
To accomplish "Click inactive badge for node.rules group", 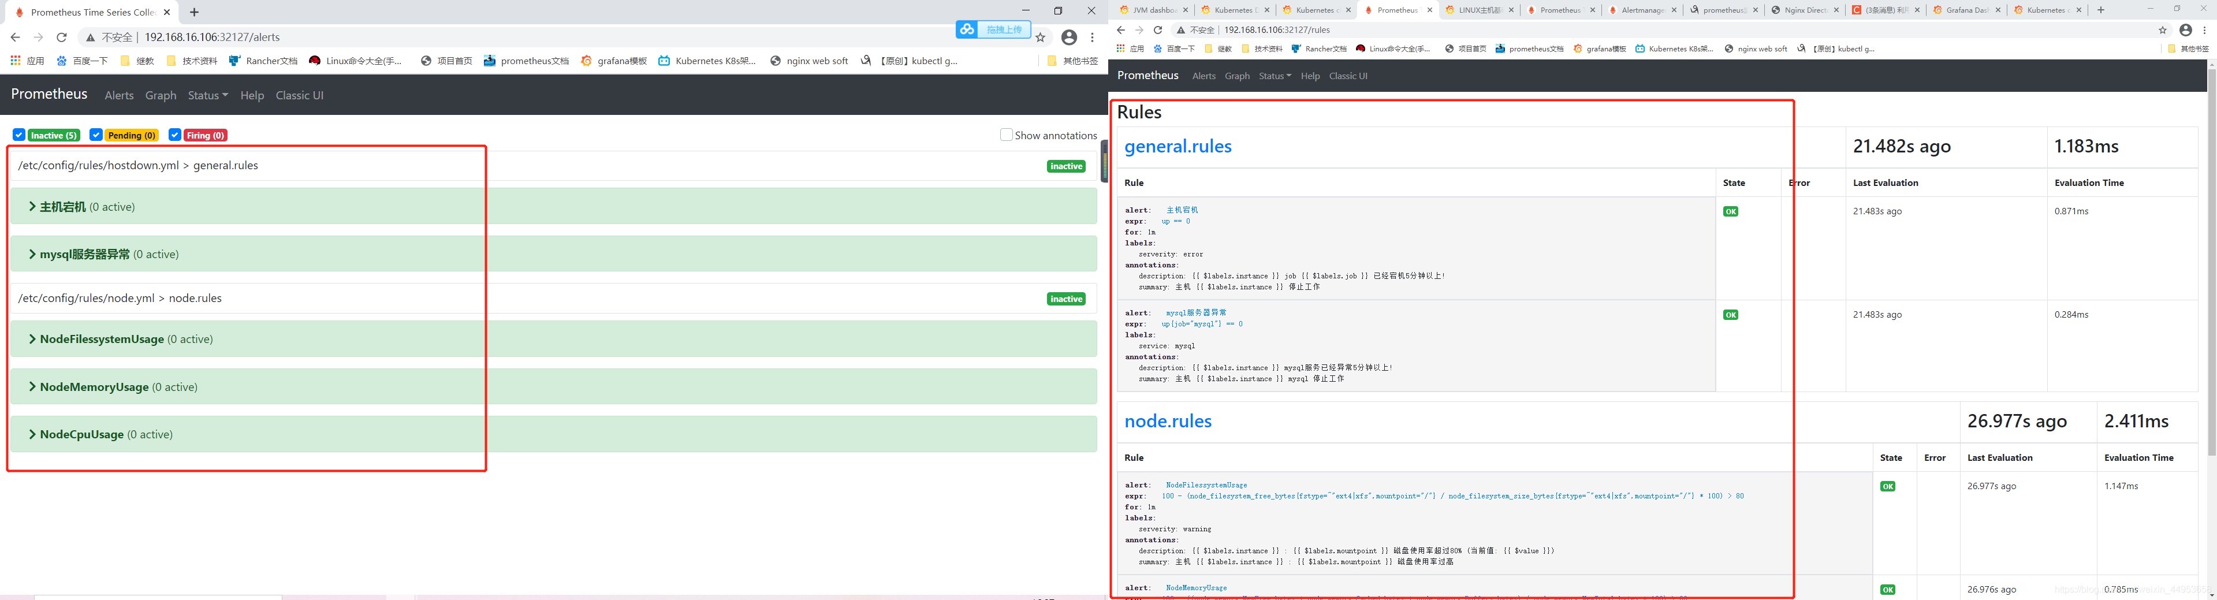I will pos(1066,299).
